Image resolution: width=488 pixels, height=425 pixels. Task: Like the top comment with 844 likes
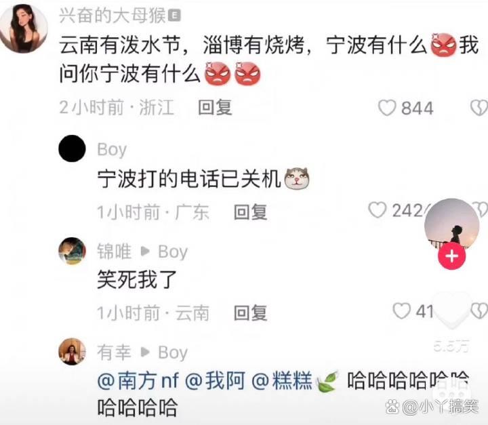(x=387, y=108)
